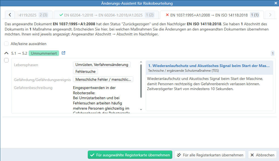Toggle the Alle/keine auswählen checkbox
Image resolution: width=279 pixels, height=161 pixels.
coord(6,44)
